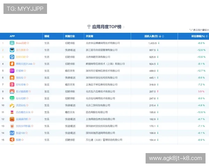Open the 珍爱网 app link
The image size is (209, 167).
pos(20,71)
